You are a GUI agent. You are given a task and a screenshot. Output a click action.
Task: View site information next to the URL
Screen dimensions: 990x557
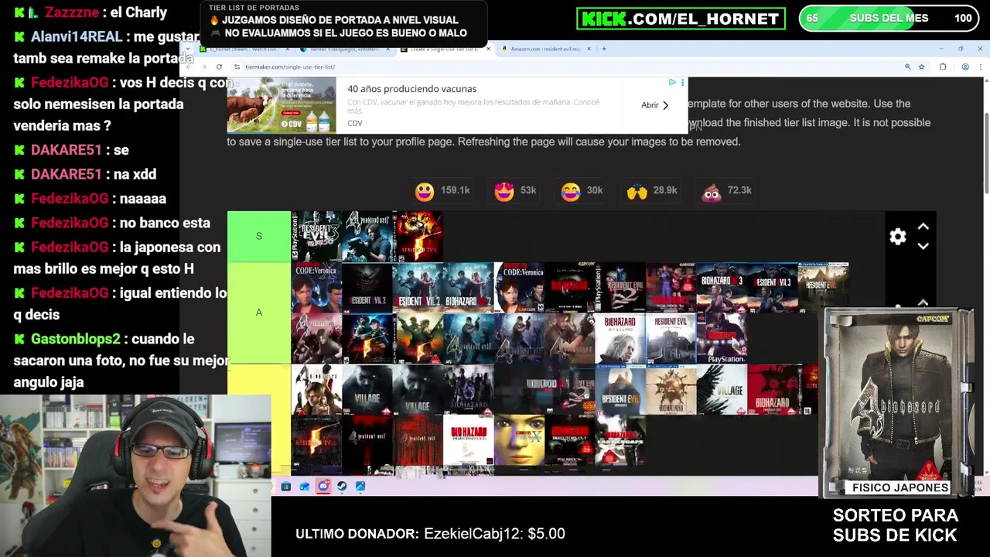click(x=237, y=67)
